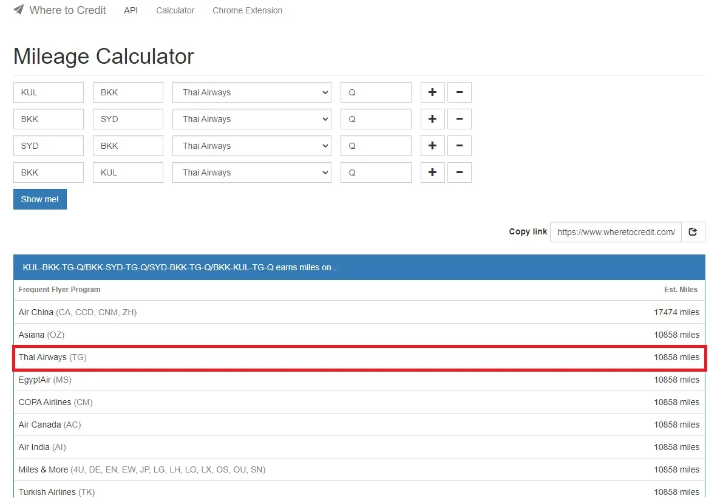The image size is (723, 498).
Task: Open airline dropdown for KUL-BKK segment
Action: click(252, 92)
